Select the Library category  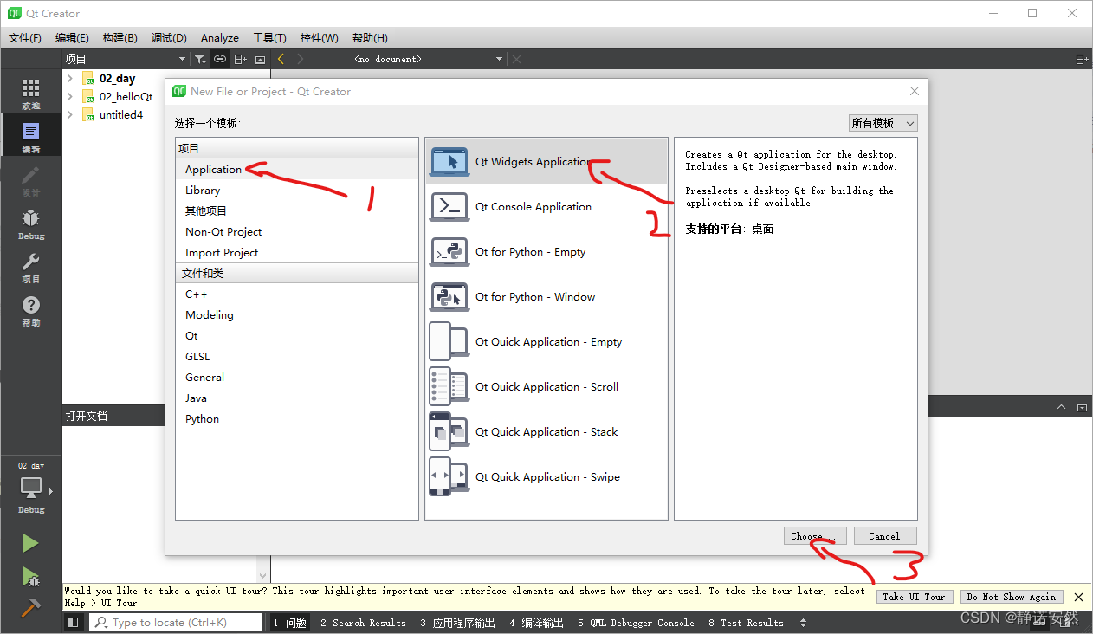tap(297, 190)
